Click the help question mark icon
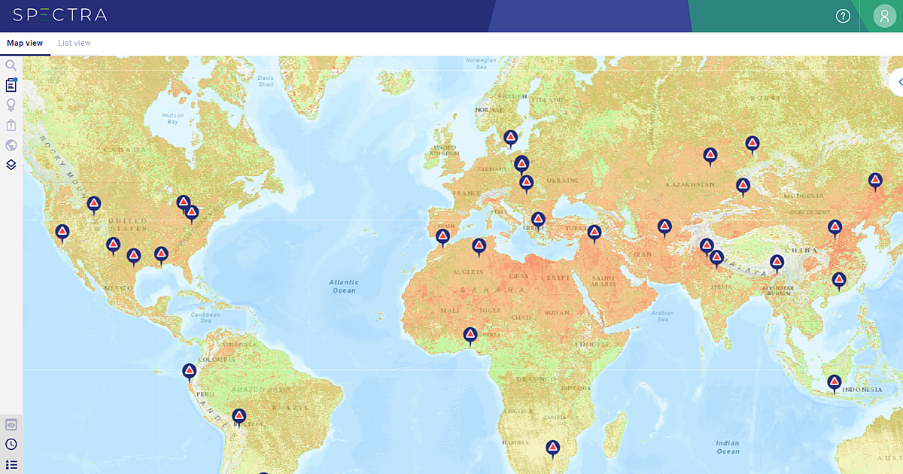903x474 pixels. pyautogui.click(x=843, y=16)
